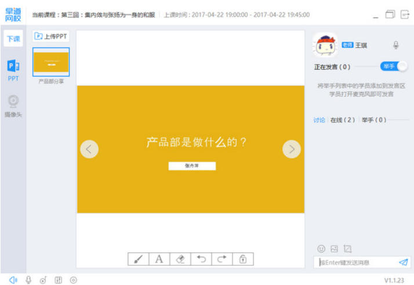Click the white name box on slide

192,166
